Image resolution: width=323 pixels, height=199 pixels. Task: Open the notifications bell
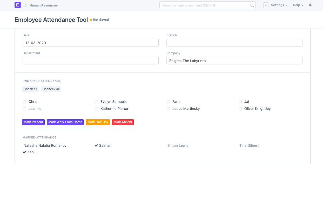pyautogui.click(x=310, y=5)
